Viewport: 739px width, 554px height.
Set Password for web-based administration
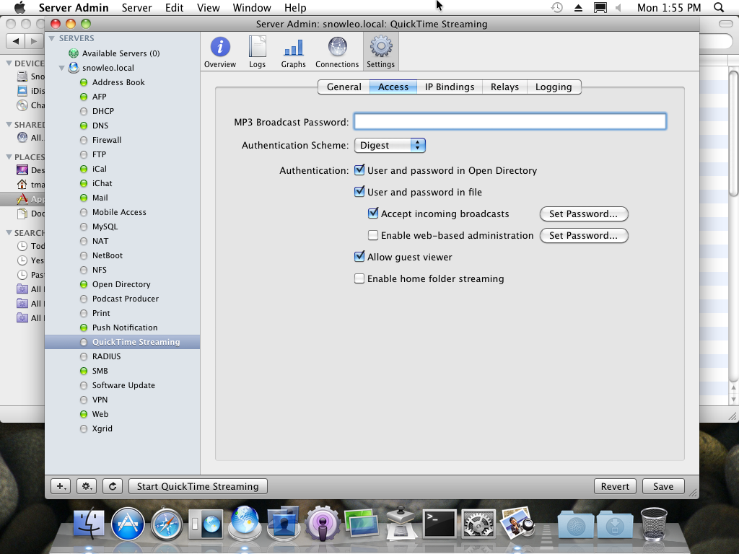pyautogui.click(x=583, y=235)
